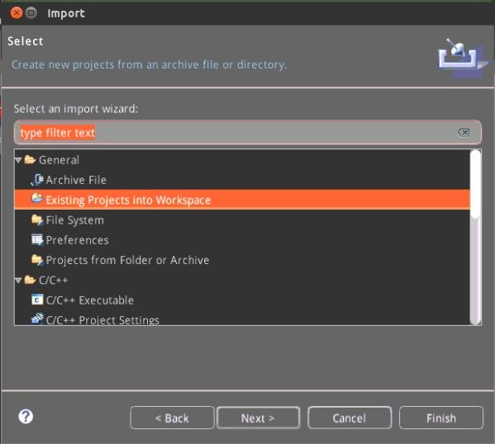Collapse the General category
The image size is (495, 444).
pyautogui.click(x=18, y=160)
